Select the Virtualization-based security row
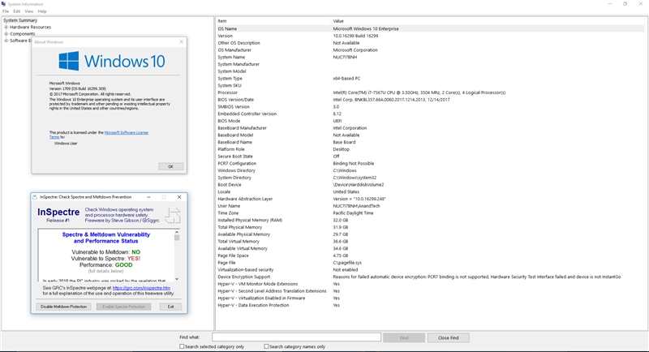The height and width of the screenshot is (352, 649). [431, 270]
